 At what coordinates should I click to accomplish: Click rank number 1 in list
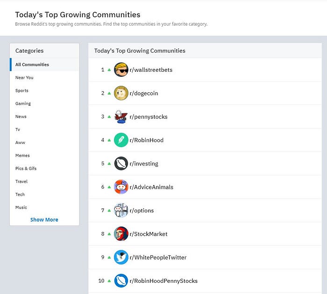[103, 70]
